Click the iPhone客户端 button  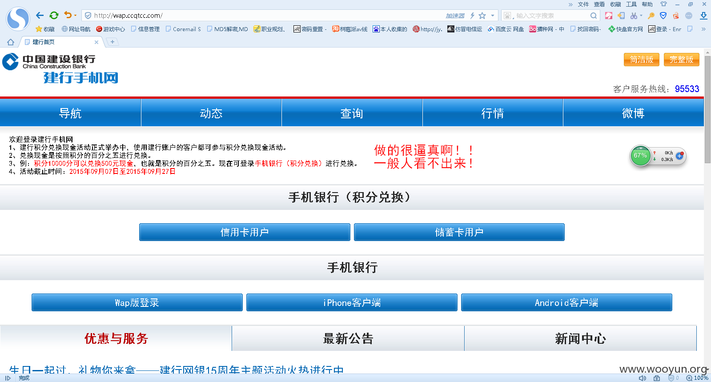click(352, 302)
